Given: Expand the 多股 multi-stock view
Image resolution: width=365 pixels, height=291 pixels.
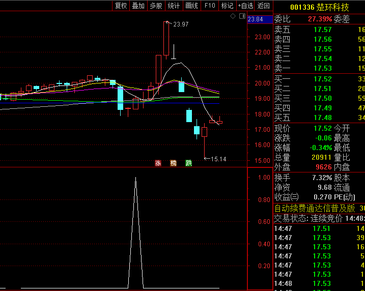Looking at the screenshot, I should (x=156, y=6).
